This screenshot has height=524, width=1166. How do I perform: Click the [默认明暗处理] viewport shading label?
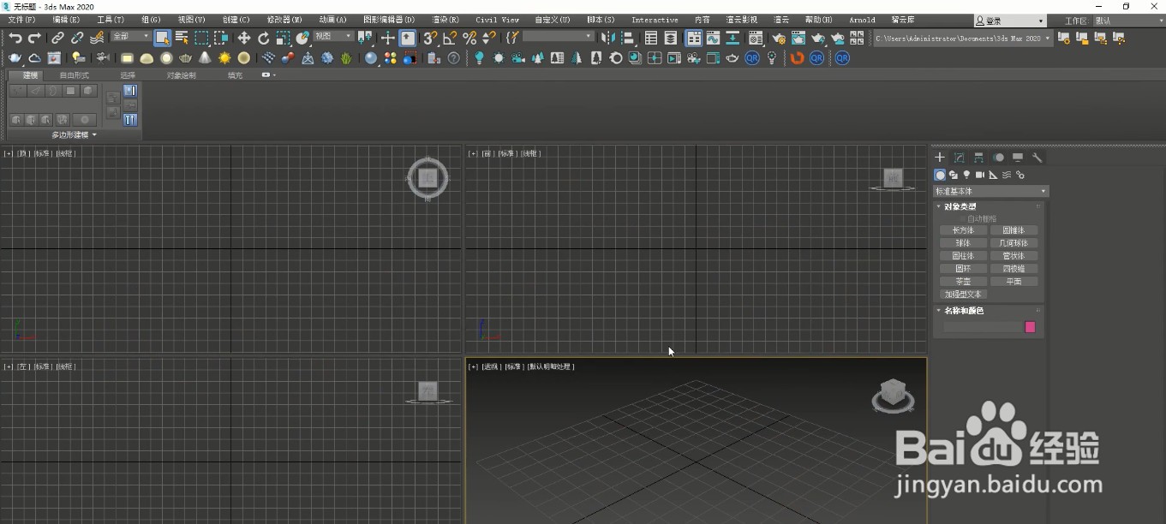pyautogui.click(x=551, y=366)
